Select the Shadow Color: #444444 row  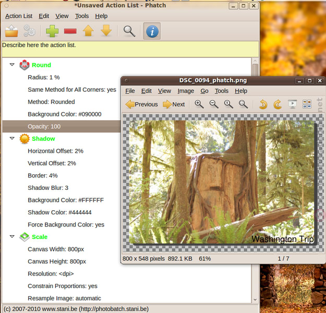click(59, 212)
